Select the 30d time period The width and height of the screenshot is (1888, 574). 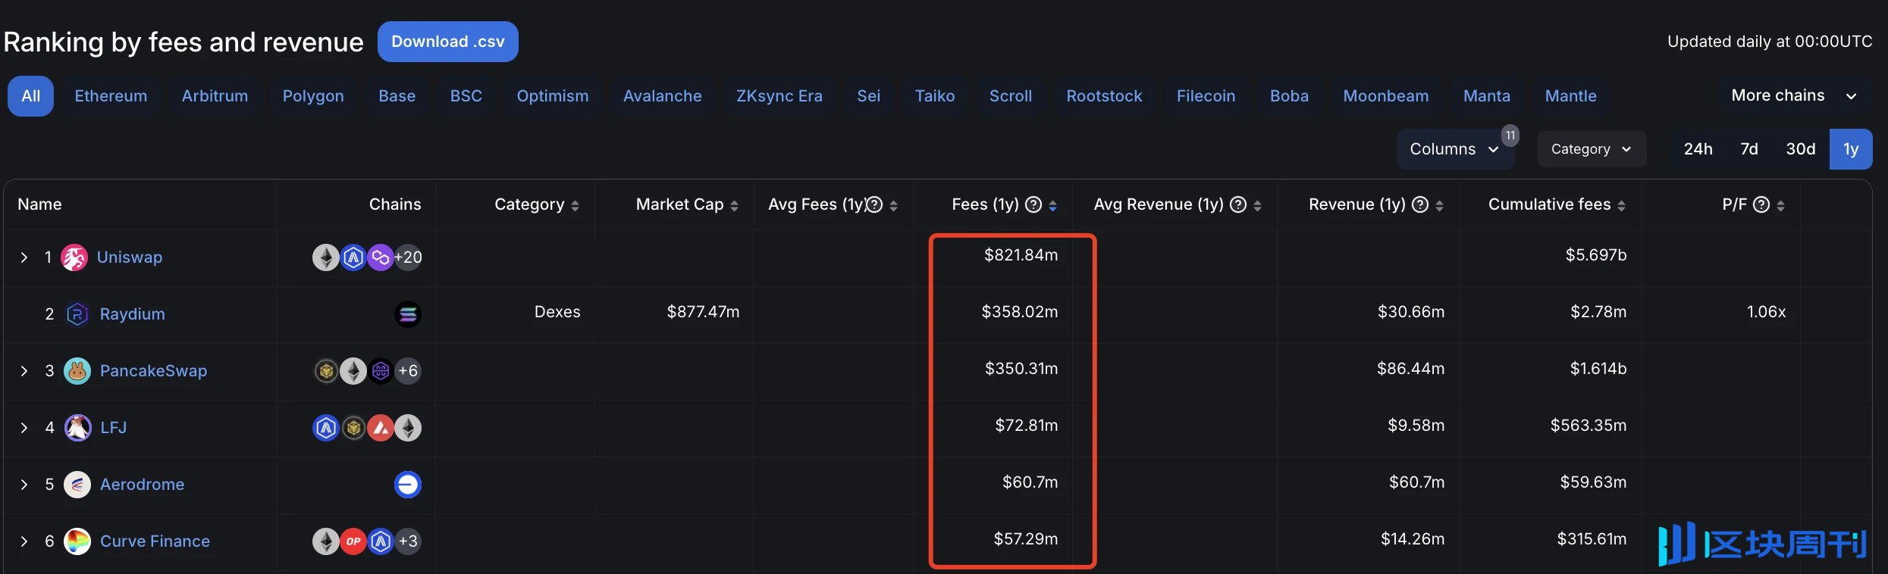(1801, 149)
